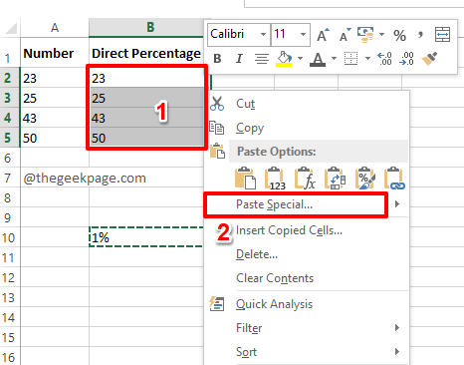Click the Increase Font Size icon
Image resolution: width=464 pixels, height=365 pixels.
[x=323, y=35]
